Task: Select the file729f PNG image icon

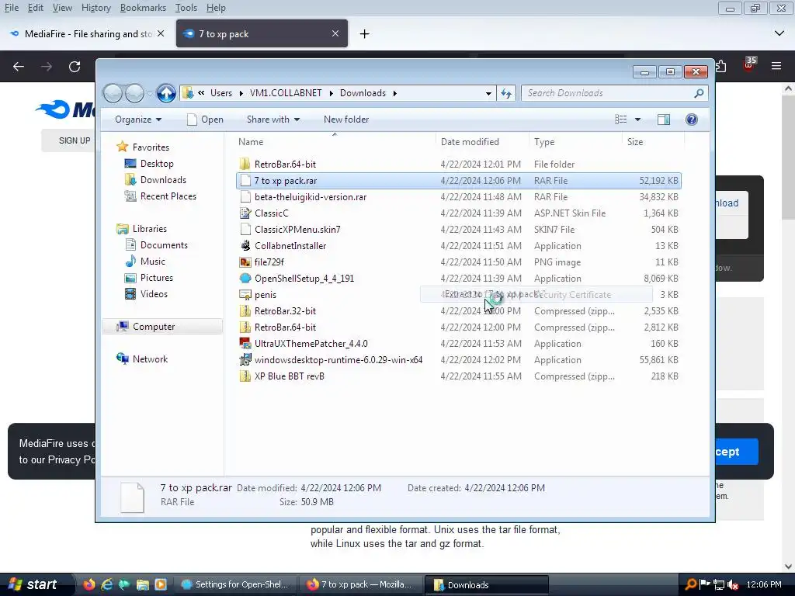Action: coord(245,262)
